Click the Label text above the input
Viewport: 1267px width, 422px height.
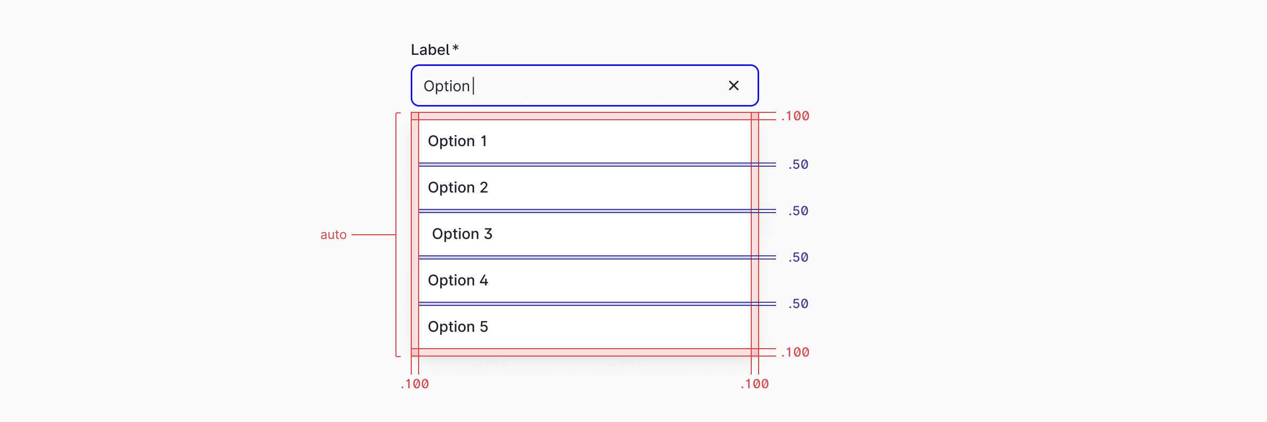(x=431, y=50)
